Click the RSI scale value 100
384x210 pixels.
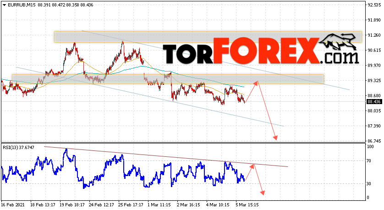(x=371, y=147)
